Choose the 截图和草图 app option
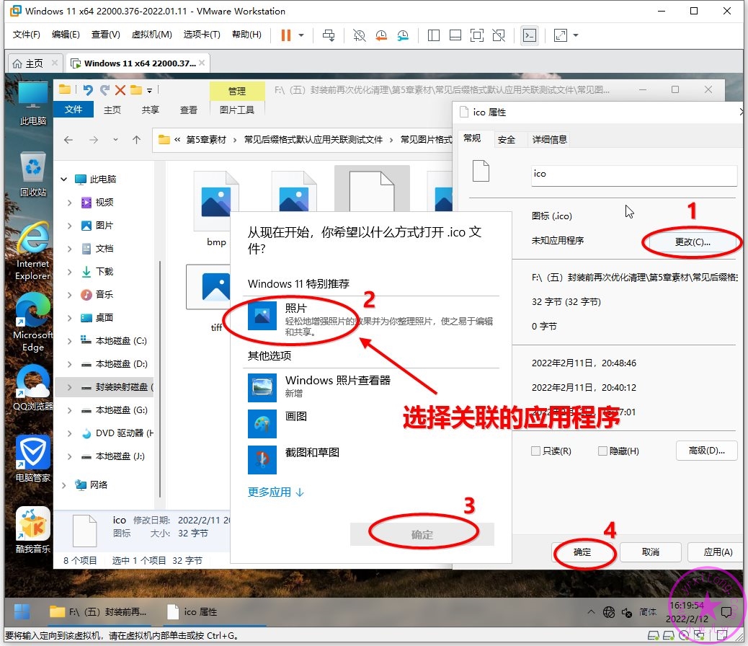 [372, 459]
